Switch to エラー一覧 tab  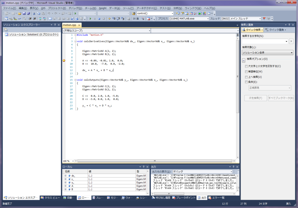click(x=217, y=198)
